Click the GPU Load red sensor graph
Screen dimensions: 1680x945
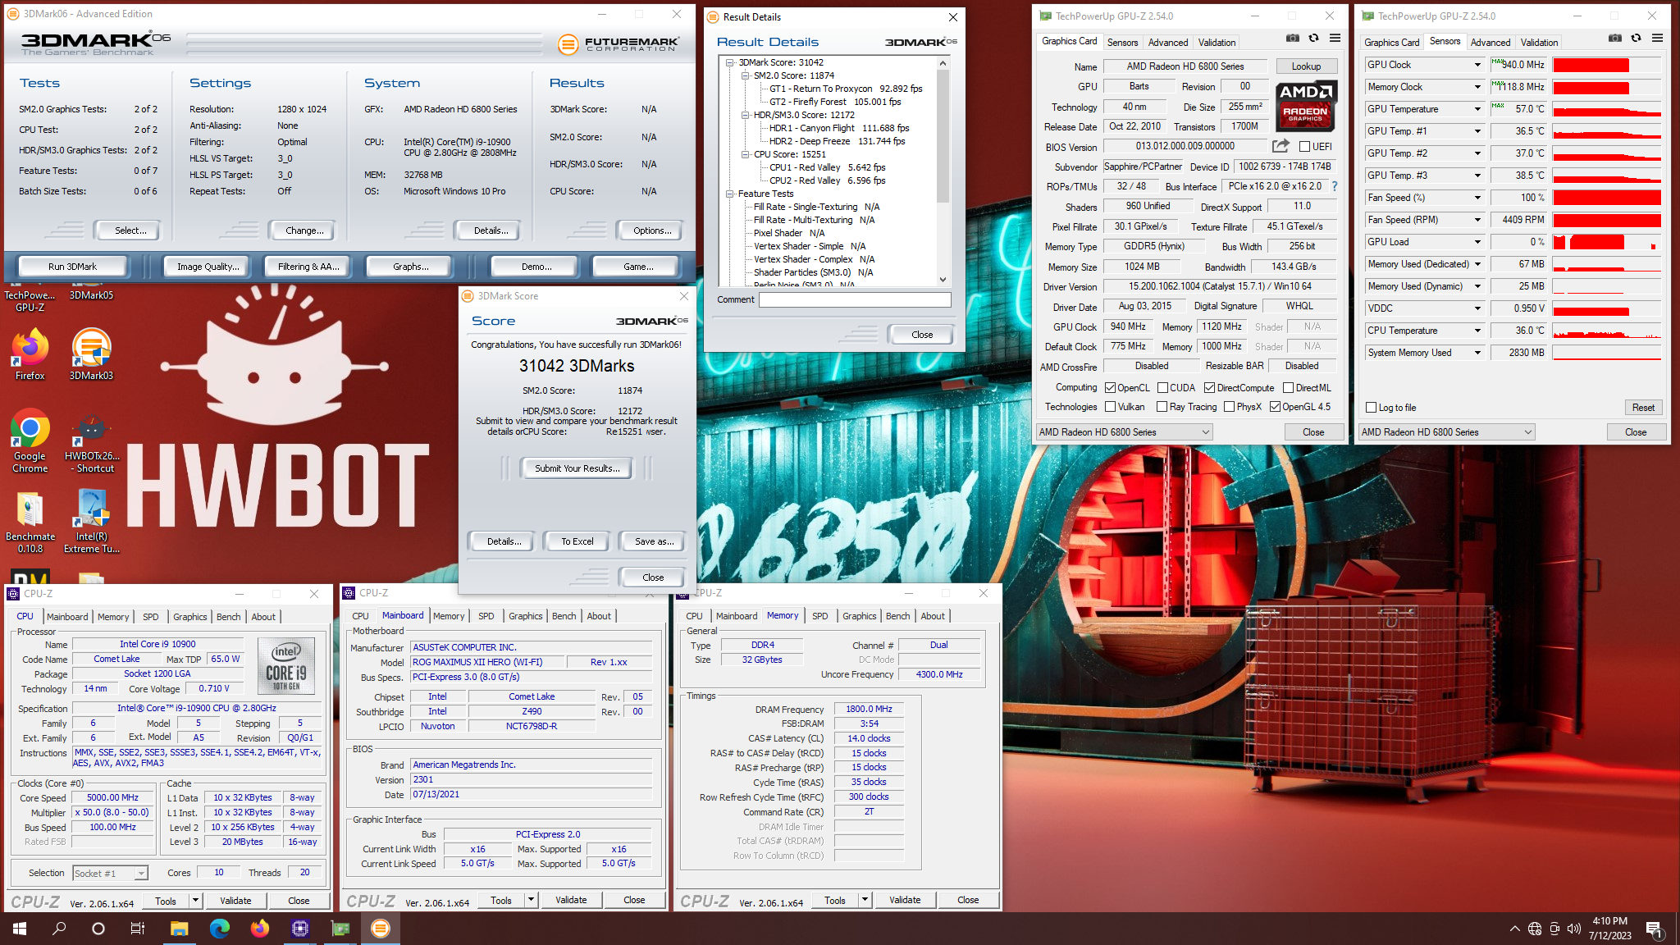[1607, 242]
